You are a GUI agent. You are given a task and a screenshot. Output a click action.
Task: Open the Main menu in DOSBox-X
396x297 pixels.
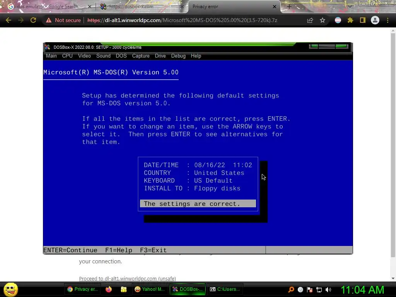click(x=51, y=56)
